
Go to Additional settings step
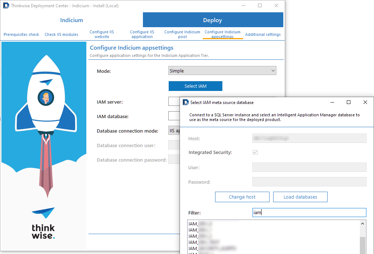[263, 34]
